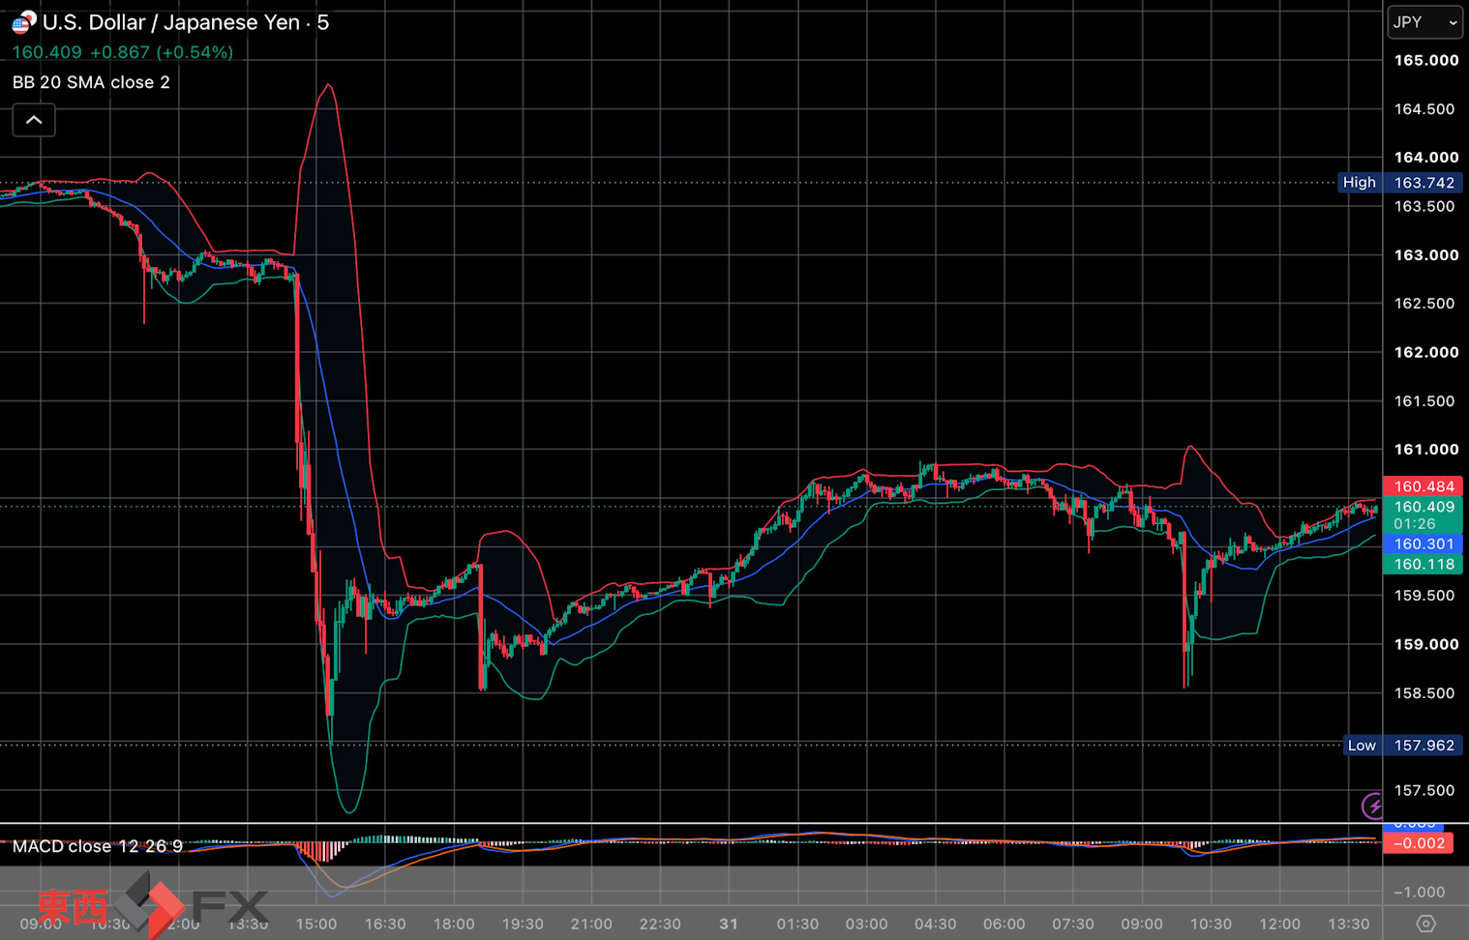Select the BB 20 SMA indicator legend

click(x=91, y=82)
